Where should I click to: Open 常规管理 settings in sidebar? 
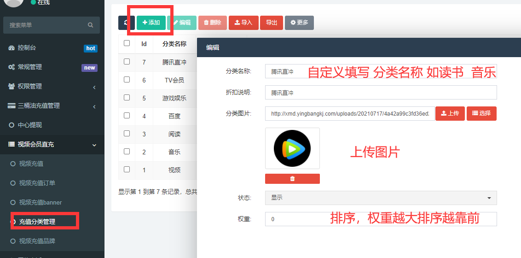pyautogui.click(x=29, y=67)
